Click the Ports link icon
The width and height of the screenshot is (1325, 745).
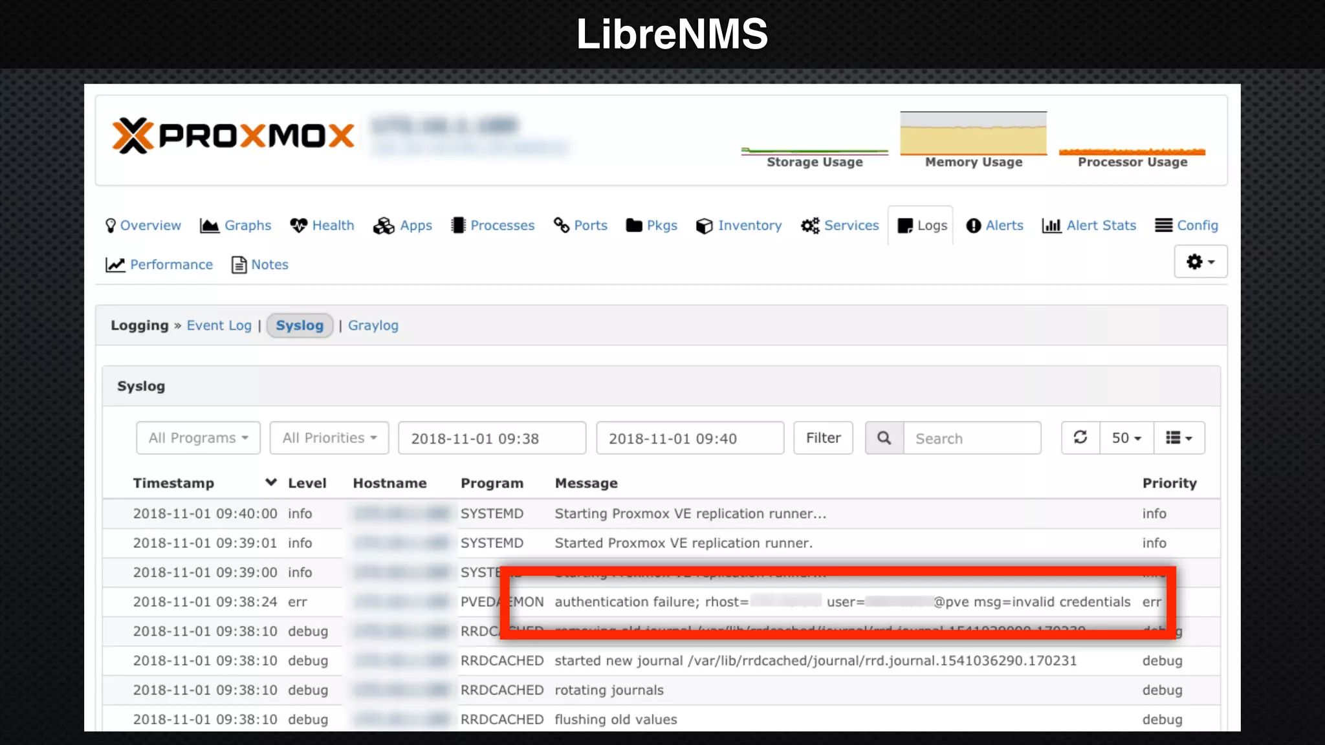561,225
